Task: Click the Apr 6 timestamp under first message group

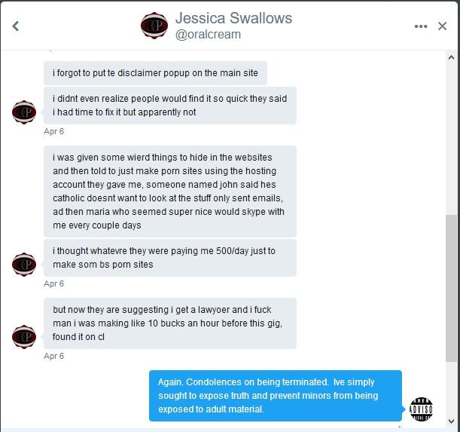Action: coord(53,131)
